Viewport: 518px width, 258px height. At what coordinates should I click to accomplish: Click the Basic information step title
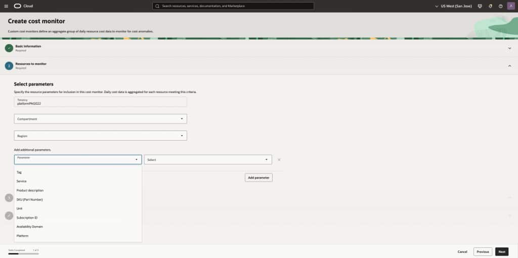[x=28, y=46]
